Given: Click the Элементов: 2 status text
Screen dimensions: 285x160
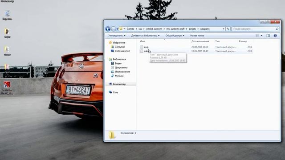Looking at the screenshot, I should click(x=128, y=133).
